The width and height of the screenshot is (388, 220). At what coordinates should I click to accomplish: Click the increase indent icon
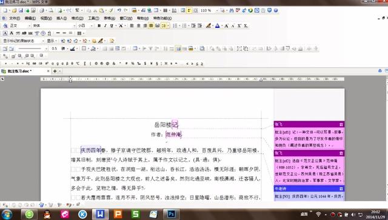point(199,25)
